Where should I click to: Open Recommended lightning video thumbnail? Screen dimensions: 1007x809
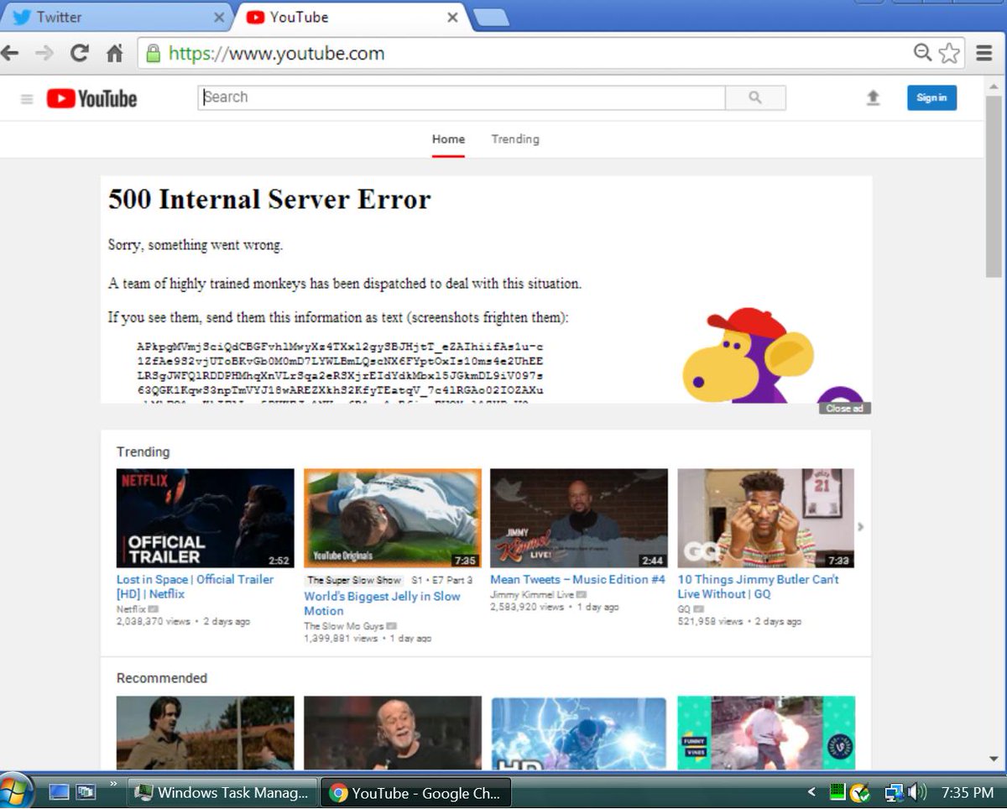[x=579, y=733]
